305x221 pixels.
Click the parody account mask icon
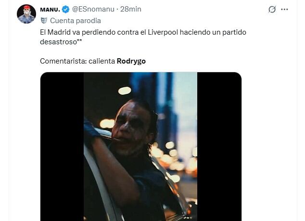pyautogui.click(x=44, y=20)
